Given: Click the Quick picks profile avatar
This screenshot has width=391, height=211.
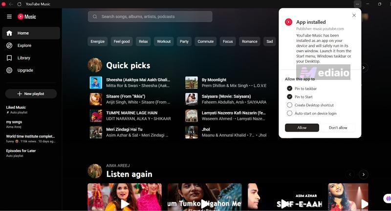Looking at the screenshot, I should [x=95, y=65].
